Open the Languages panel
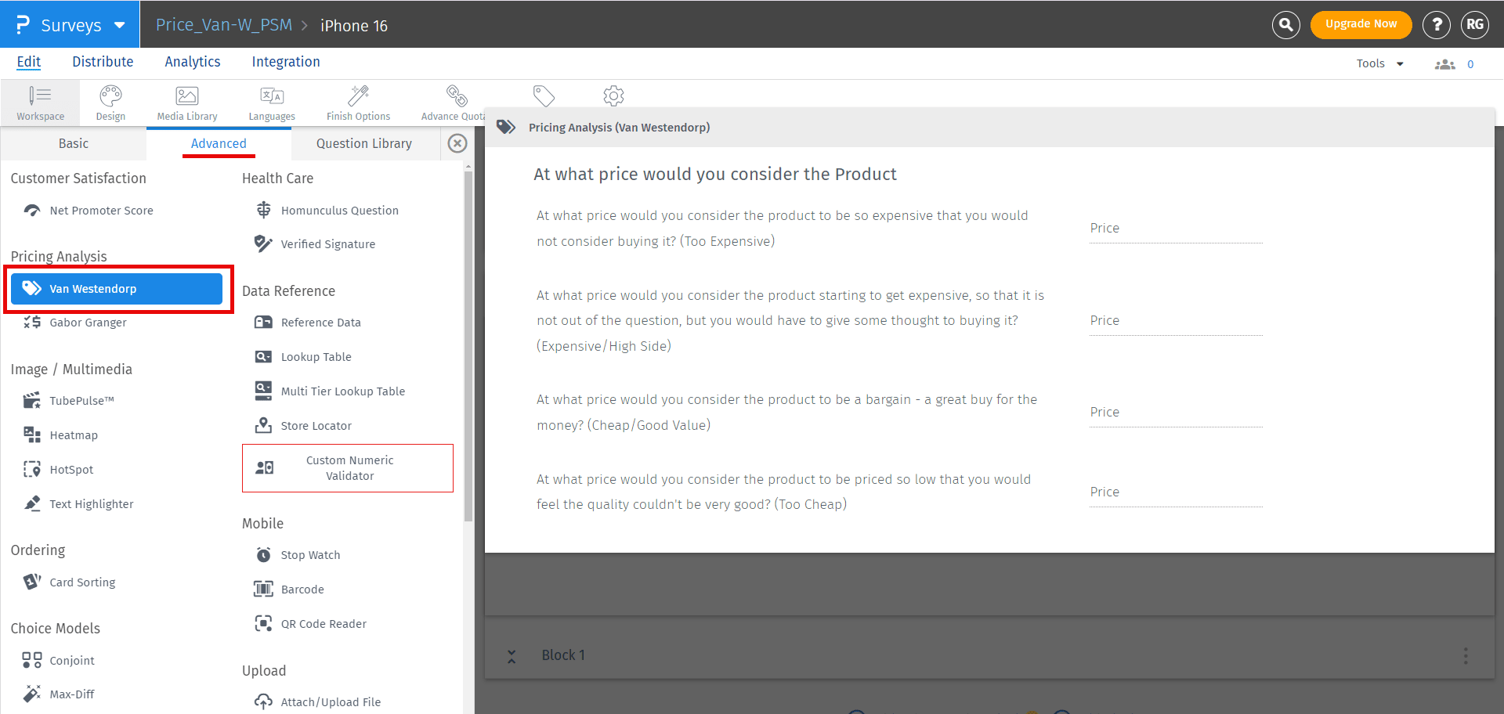 [271, 103]
